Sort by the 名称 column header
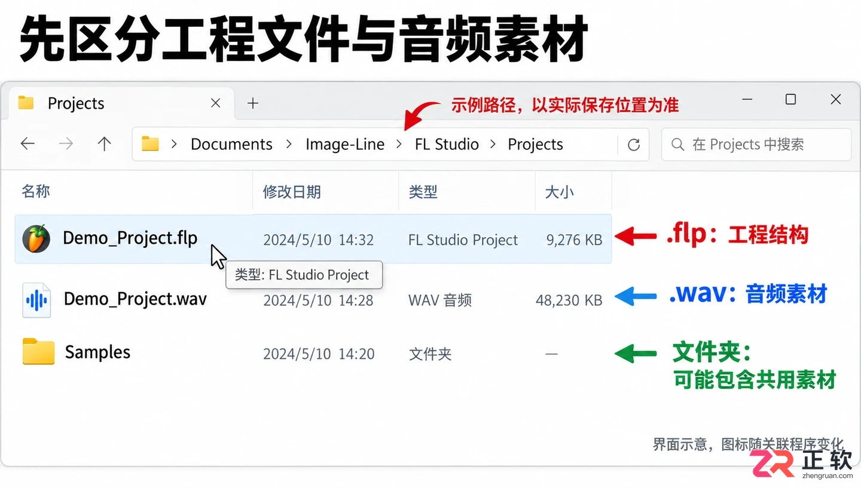Screen dimensions: 861x488 tap(36, 191)
